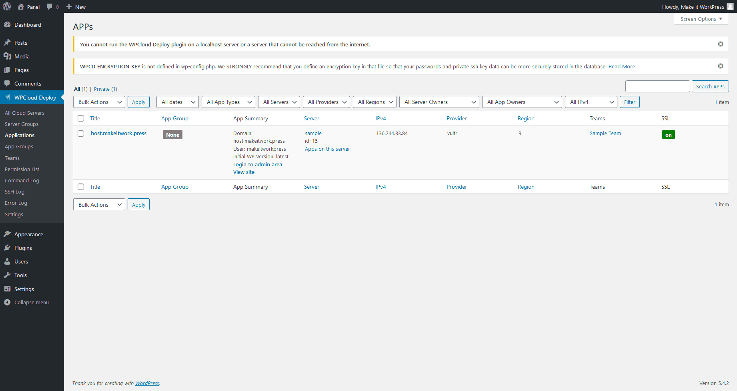
Task: Click inside the search input field
Action: pyautogui.click(x=657, y=86)
